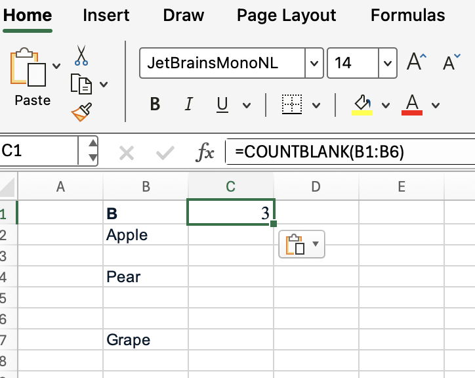The width and height of the screenshot is (475, 378).
Task: Select column A header
Action: pyautogui.click(x=60, y=186)
